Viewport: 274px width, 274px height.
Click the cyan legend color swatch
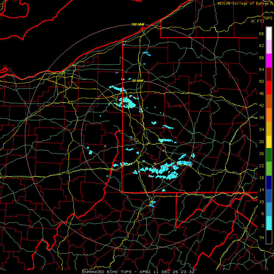269,223
